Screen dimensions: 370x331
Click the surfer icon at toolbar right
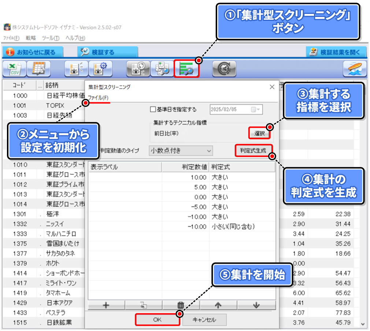355,69
